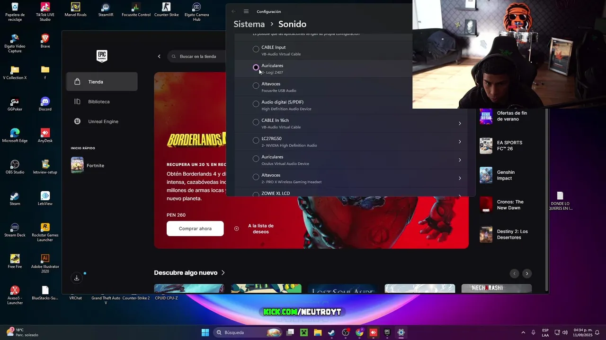Open TikTok LIVE Studio desktop icon

45,12
